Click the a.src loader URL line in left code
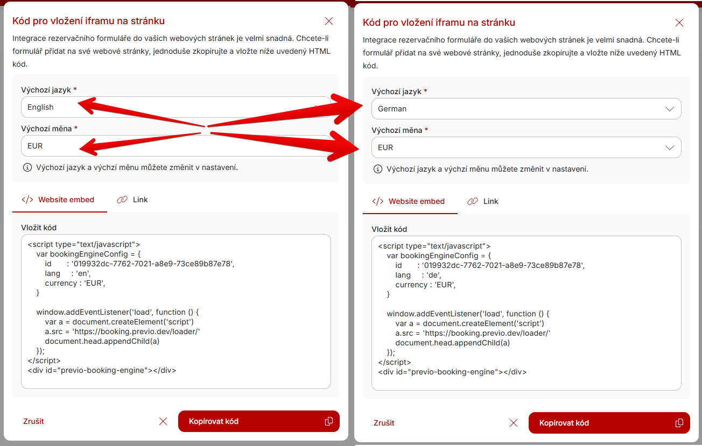Viewport: 702px width, 446px height. 122,331
